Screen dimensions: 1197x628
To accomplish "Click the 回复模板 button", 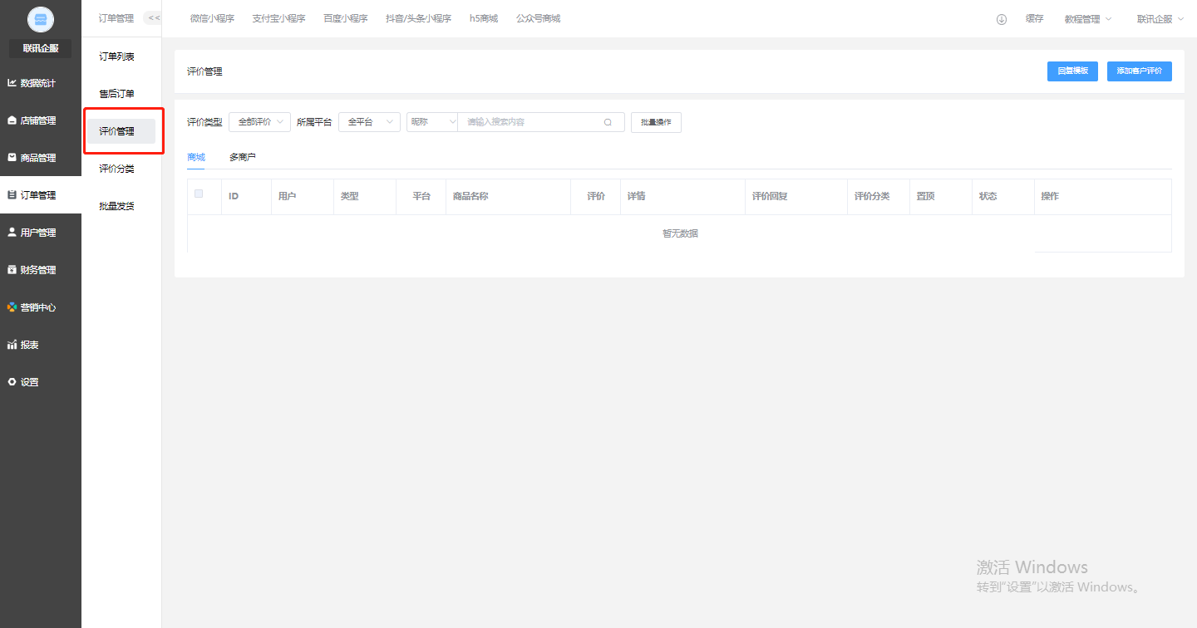I will tap(1073, 71).
